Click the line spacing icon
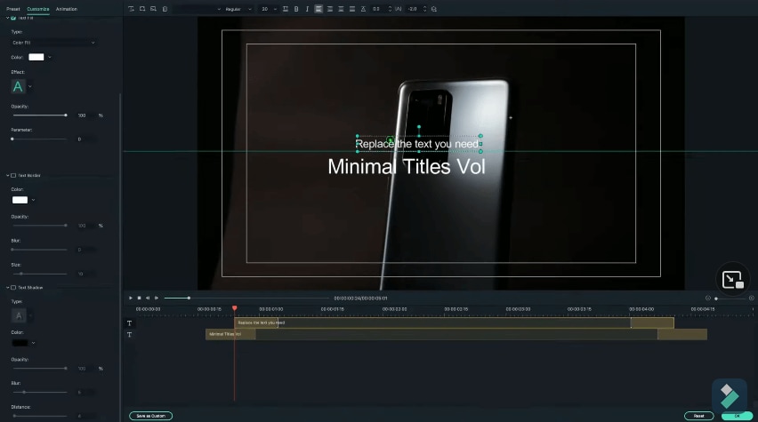 (363, 9)
